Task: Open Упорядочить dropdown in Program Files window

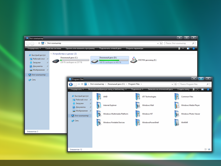Action: pos(77,89)
